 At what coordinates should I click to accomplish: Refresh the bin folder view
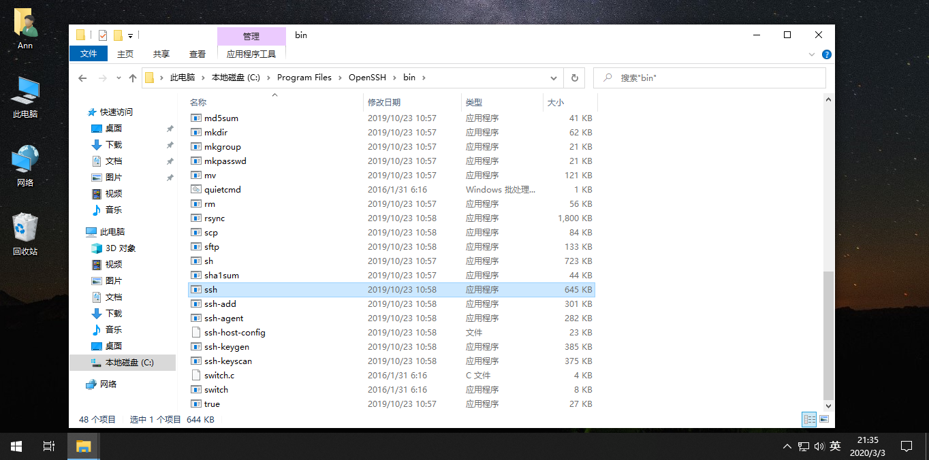pyautogui.click(x=574, y=78)
